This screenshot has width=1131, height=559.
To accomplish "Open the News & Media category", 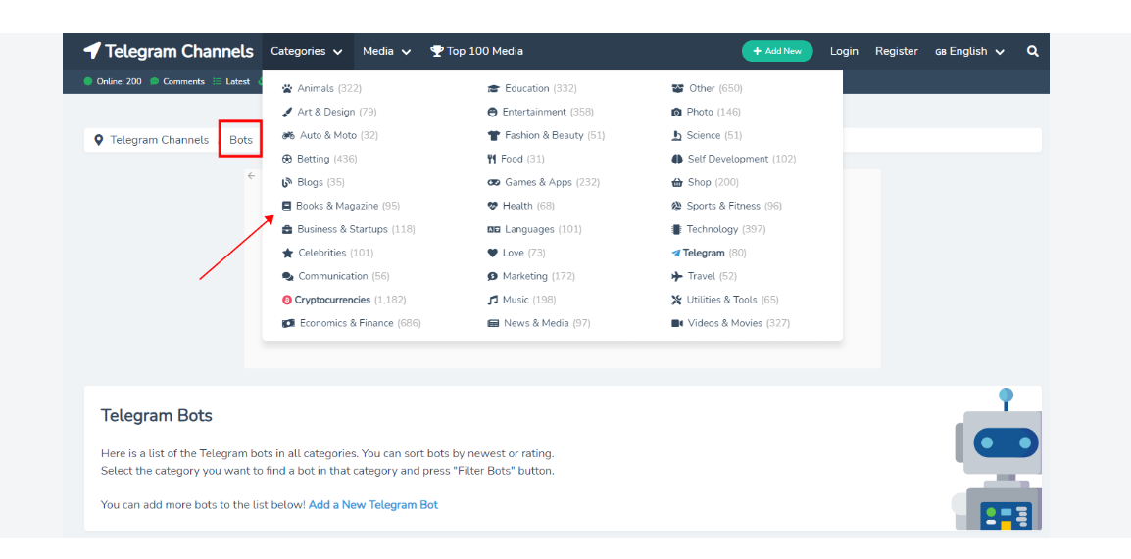I will pos(539,323).
